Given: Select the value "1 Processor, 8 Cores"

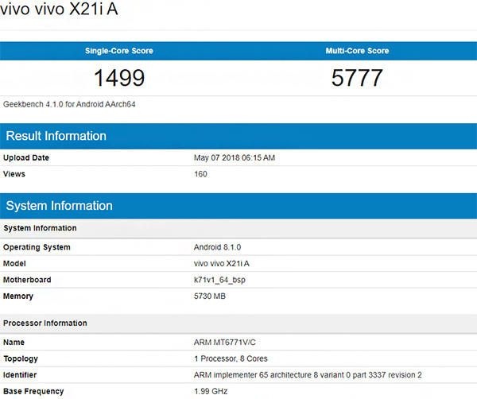Looking at the screenshot, I should (x=231, y=358).
